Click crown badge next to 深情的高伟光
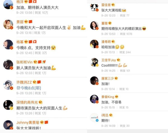The image size is (168, 133). pyautogui.click(x=41, y=102)
